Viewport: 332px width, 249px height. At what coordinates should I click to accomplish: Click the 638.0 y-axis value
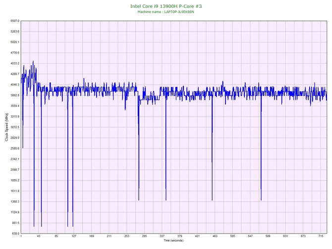click(x=15, y=234)
